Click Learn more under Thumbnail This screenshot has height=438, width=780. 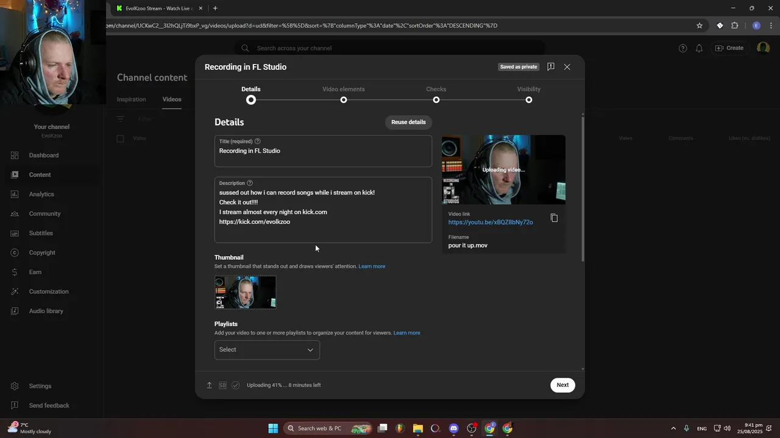pyautogui.click(x=372, y=266)
